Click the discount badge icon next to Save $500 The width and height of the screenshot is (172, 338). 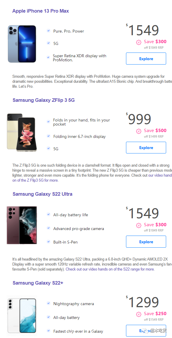point(139,131)
